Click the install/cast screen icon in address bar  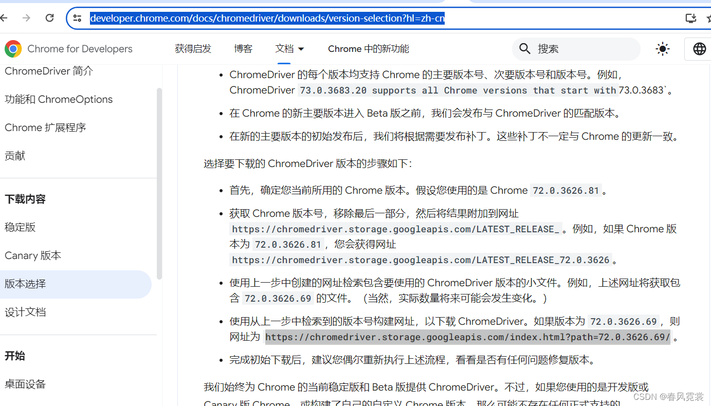[691, 19]
